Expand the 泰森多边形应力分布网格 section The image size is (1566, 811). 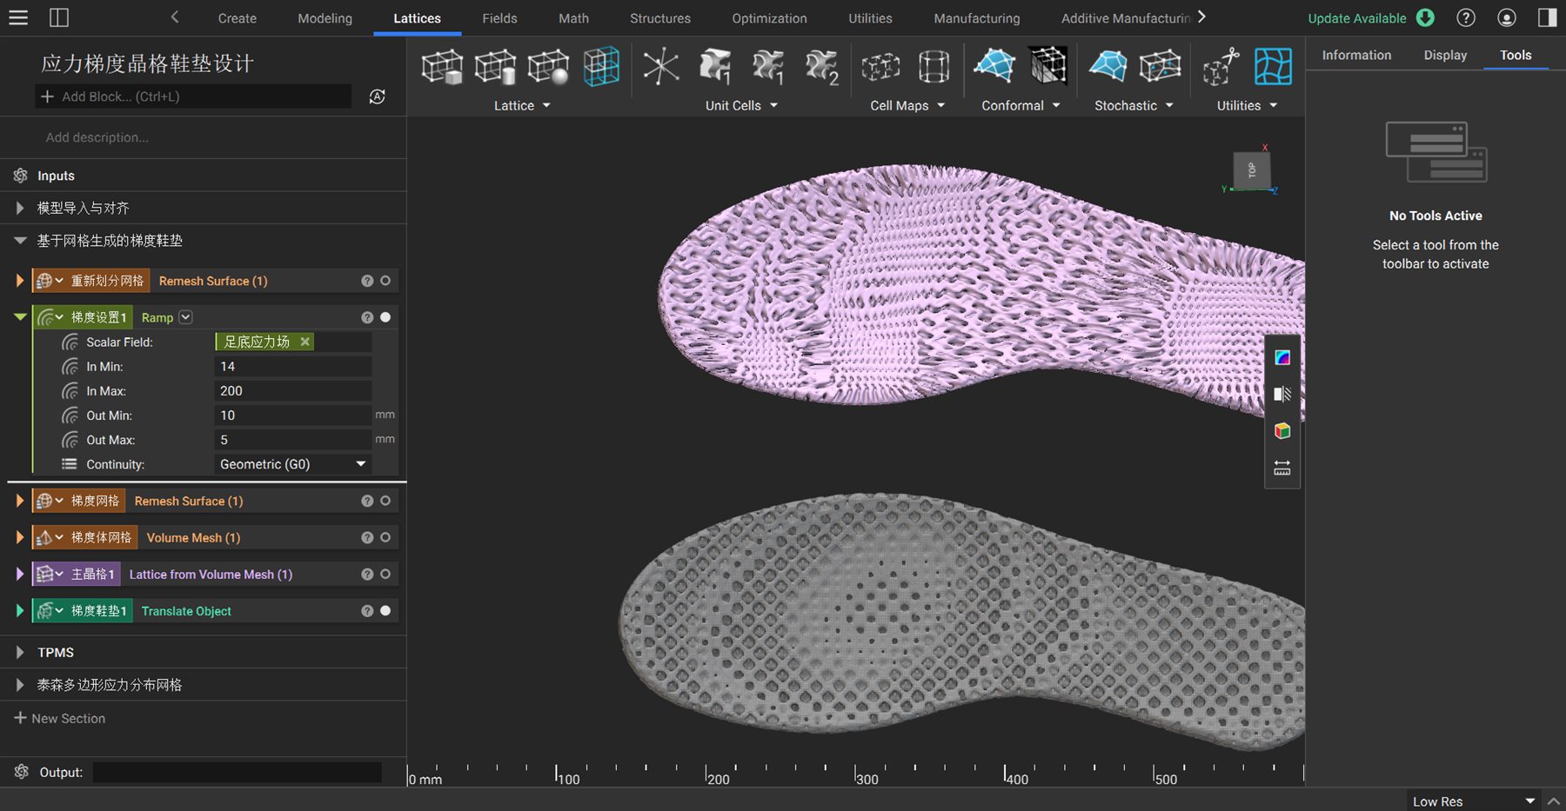[19, 685]
